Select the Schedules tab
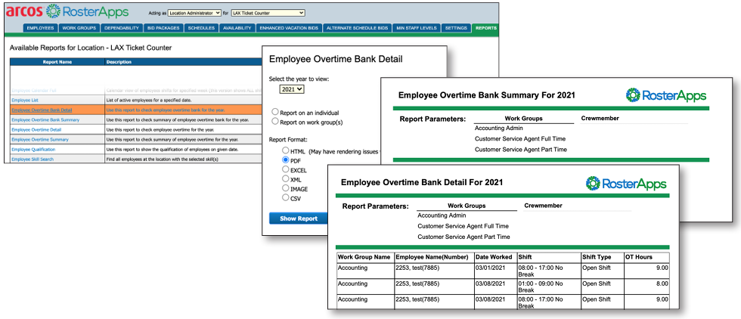 tap(202, 28)
